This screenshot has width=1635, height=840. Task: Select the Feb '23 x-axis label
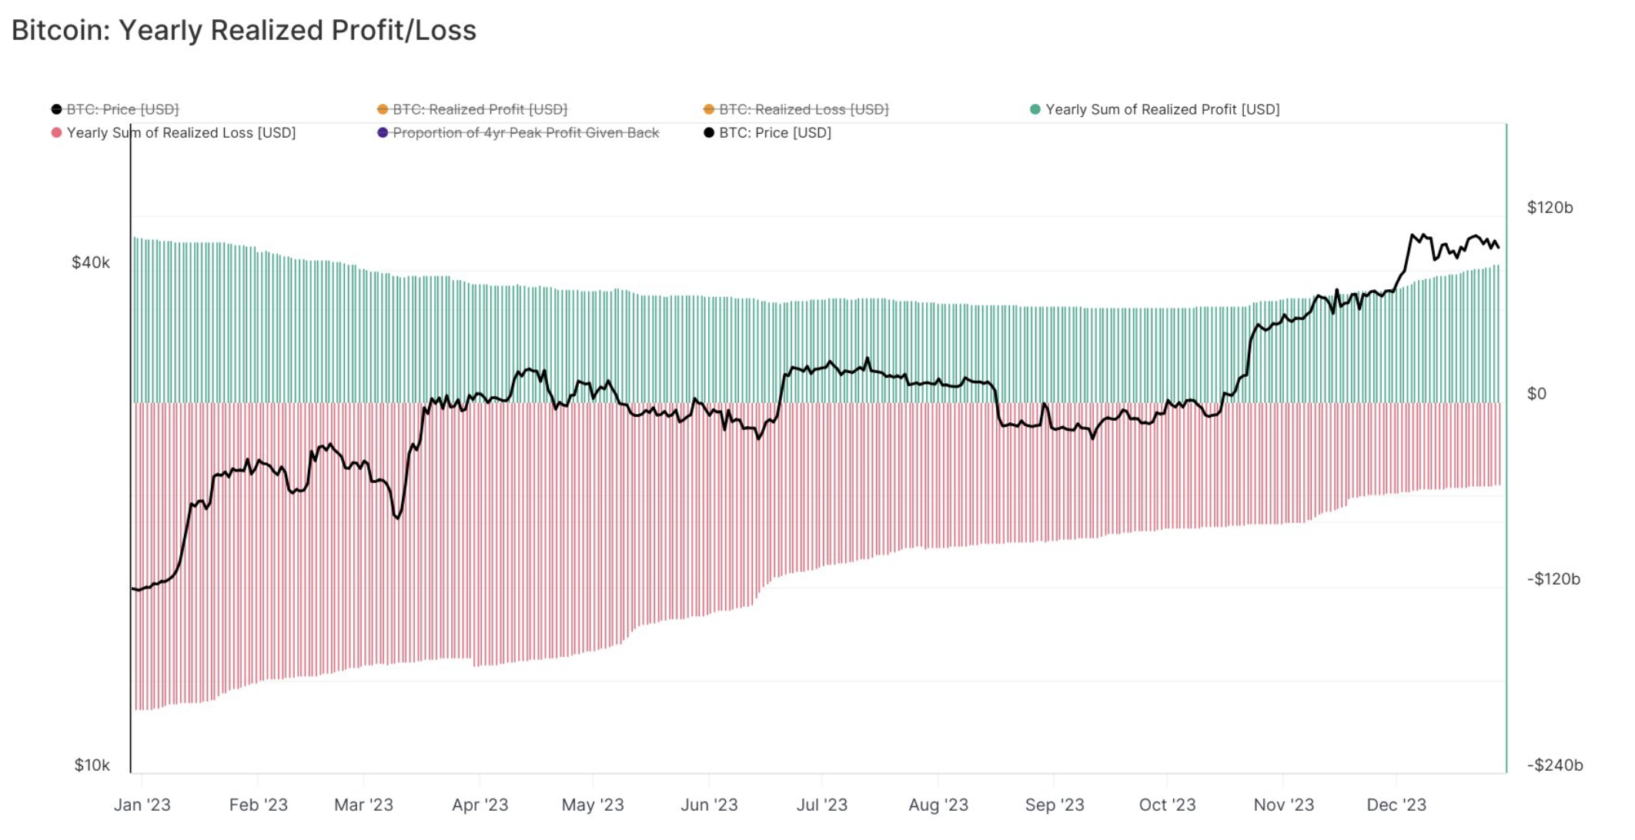click(x=259, y=805)
